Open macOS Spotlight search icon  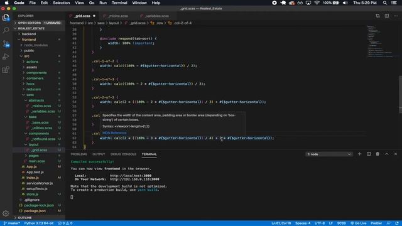click(x=385, y=3)
